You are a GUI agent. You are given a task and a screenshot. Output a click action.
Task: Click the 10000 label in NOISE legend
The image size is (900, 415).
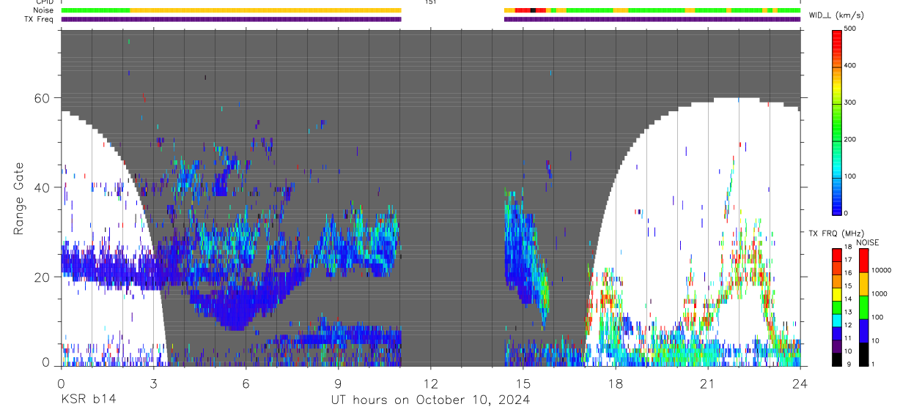[881, 270]
